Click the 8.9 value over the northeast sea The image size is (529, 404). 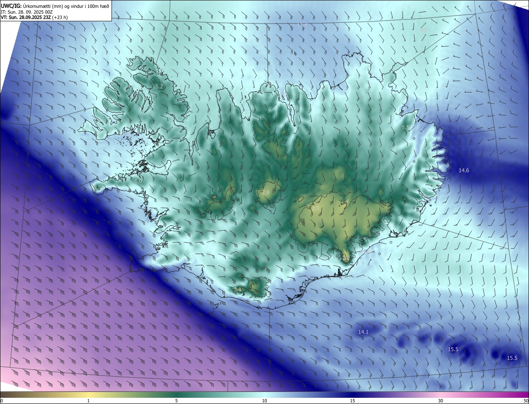click(424, 30)
